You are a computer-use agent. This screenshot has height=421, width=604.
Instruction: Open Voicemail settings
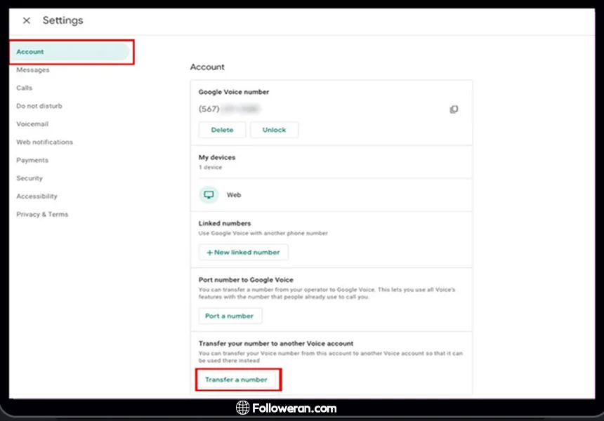pos(32,124)
